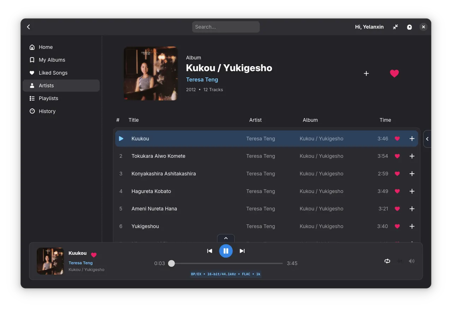Toggle repeat mode in player bar

(387, 261)
